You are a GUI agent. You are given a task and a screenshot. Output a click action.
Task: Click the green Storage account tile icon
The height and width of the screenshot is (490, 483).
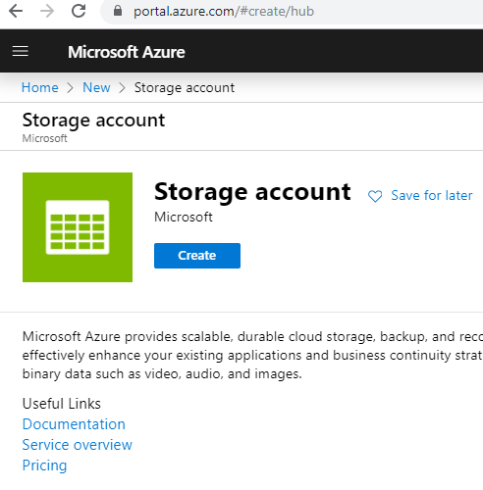(x=78, y=227)
